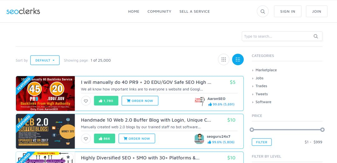The image size is (337, 163).
Task: Like the Web 2.0 service with 866 thumbs
Action: point(105,138)
